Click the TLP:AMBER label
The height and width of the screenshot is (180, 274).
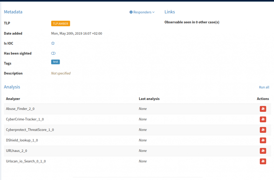60,24
